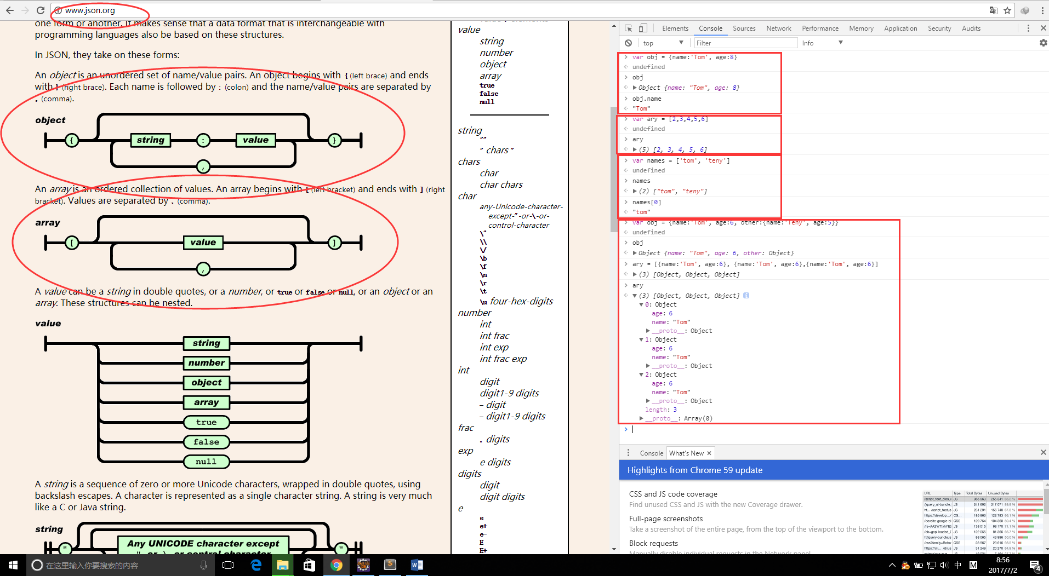This screenshot has width=1049, height=576.
Task: Click the console input prompt line
Action: click(833, 429)
